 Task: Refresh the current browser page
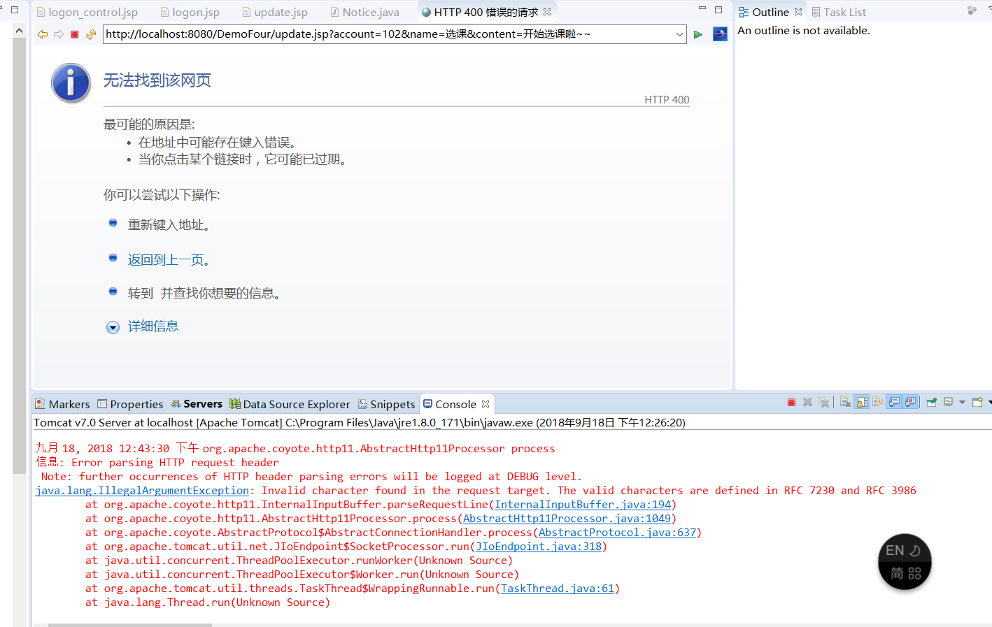pos(91,34)
